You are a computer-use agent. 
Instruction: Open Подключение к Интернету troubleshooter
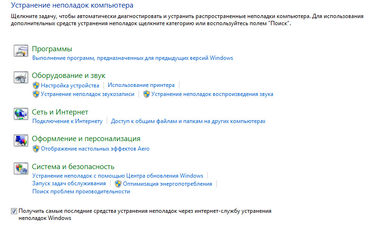[x=67, y=121]
